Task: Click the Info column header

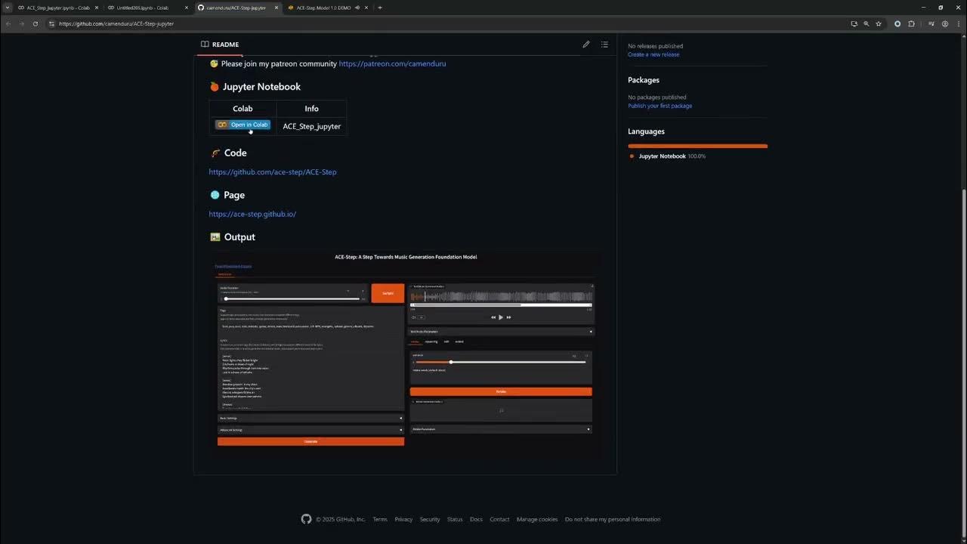Action: (x=311, y=109)
